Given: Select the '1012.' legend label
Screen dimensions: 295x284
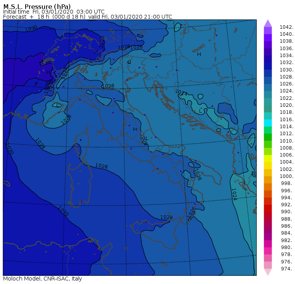Looking at the screenshot, I should 286,134.
